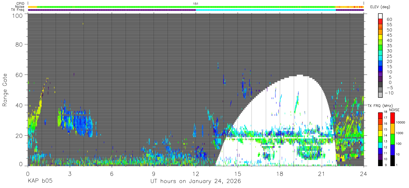Screen dimensions: 409x188
Task: Select CPID value 151 above the plot
Action: point(196,3)
